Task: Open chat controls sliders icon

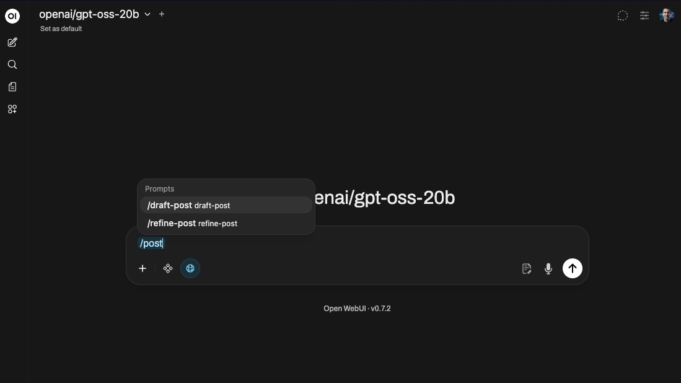Action: point(644,15)
